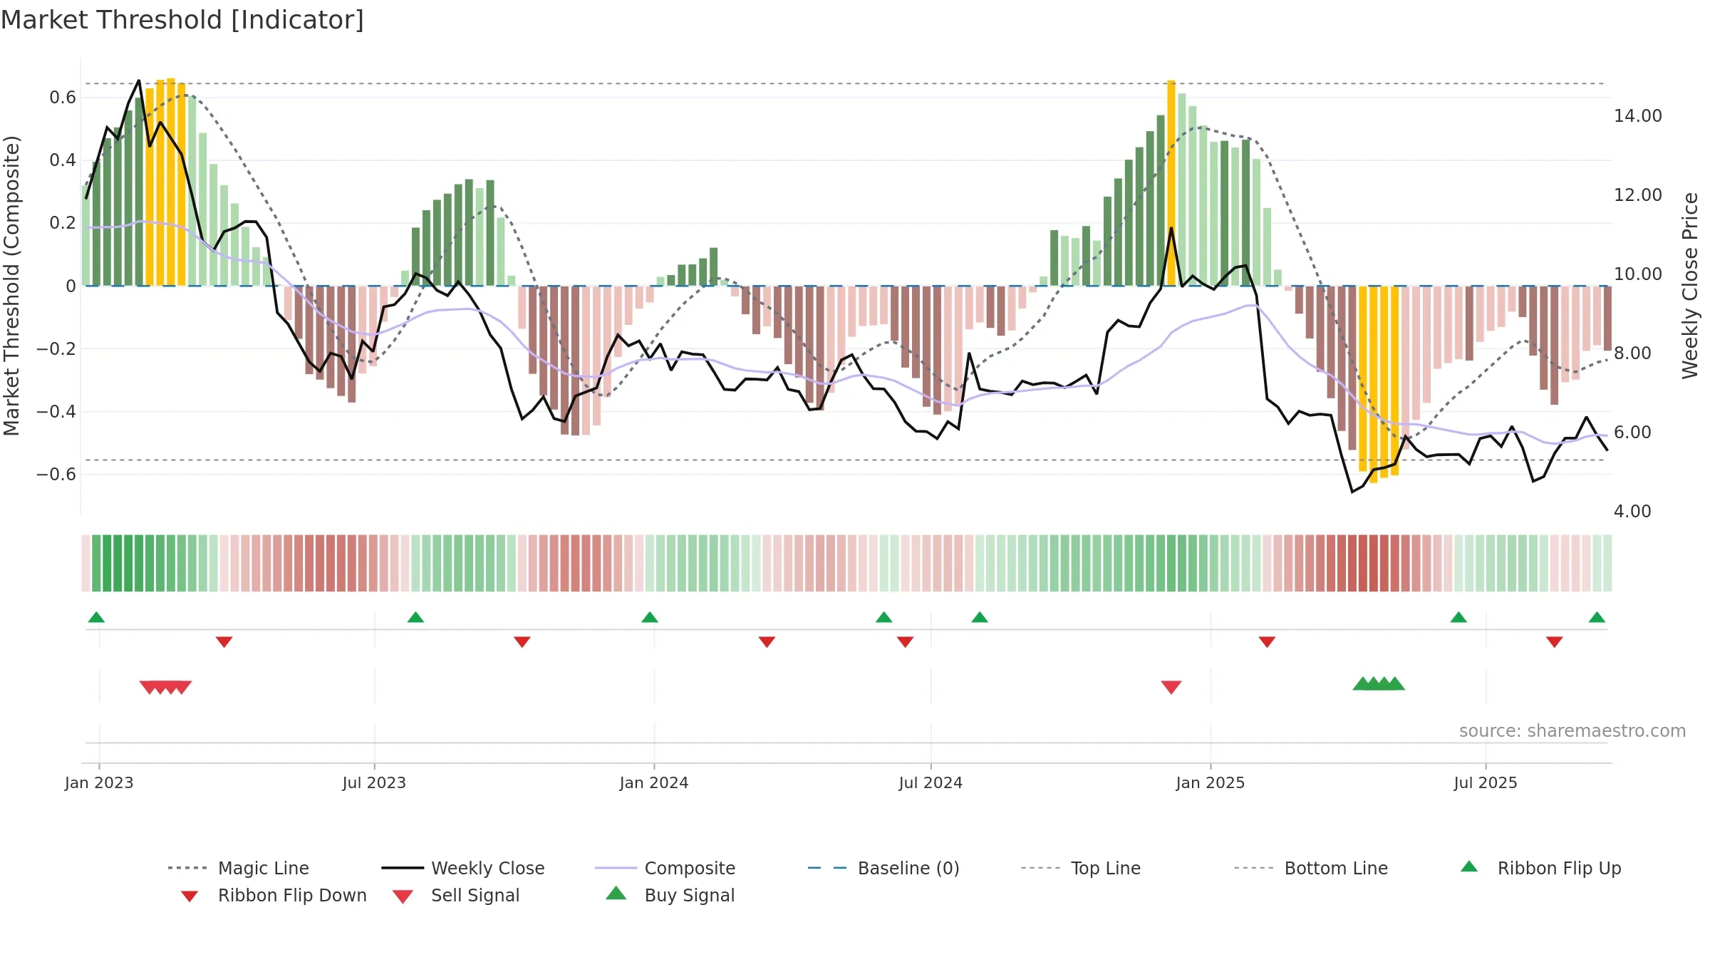The image size is (1710, 962).
Task: Click the green flip-up triangle just after Jul 2023
Action: 415,617
